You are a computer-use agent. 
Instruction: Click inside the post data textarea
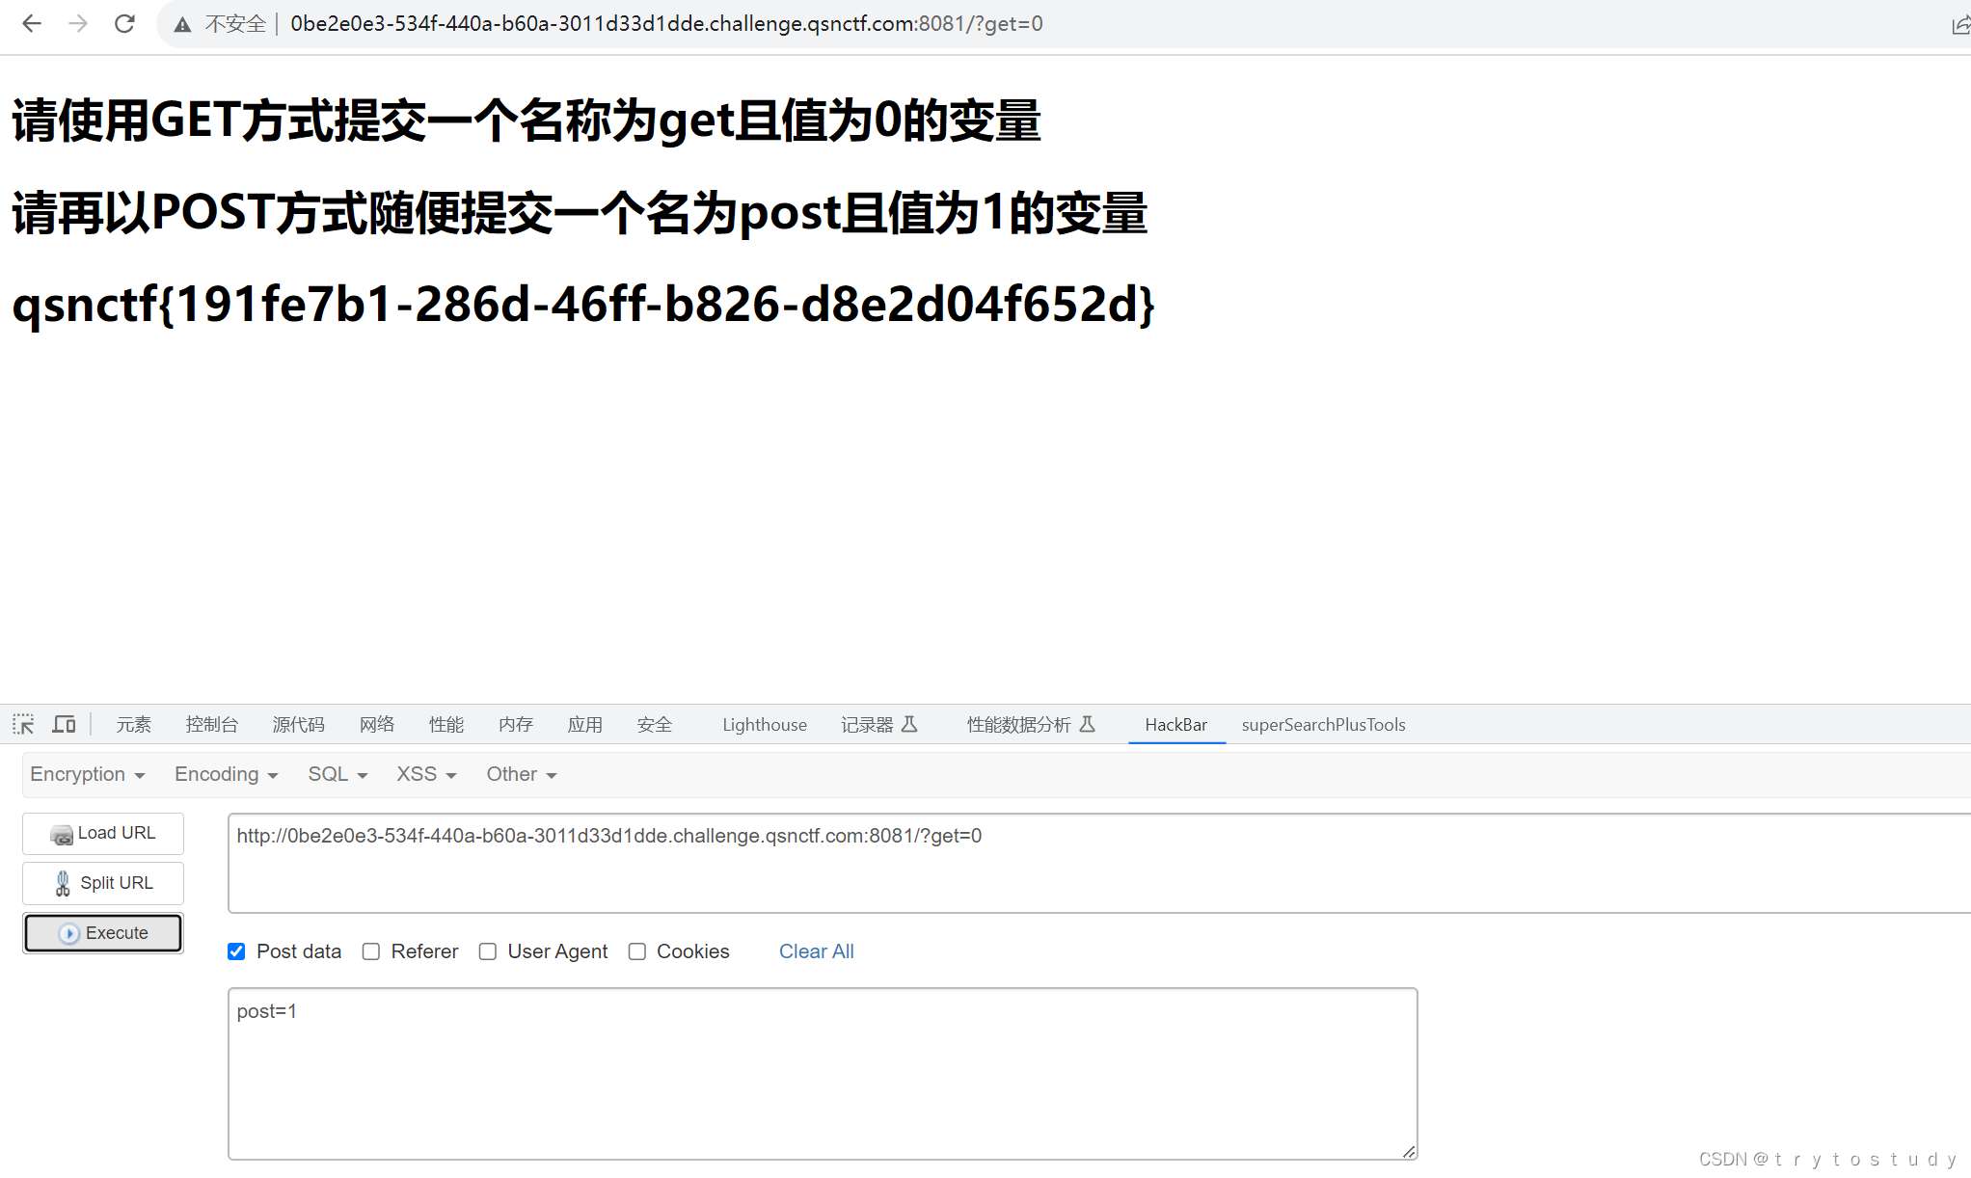tap(820, 1070)
